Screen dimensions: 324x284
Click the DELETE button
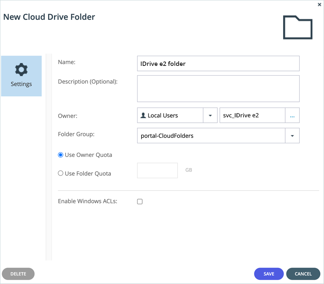[x=18, y=274]
